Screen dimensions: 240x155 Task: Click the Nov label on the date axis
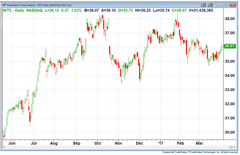coord(118,143)
